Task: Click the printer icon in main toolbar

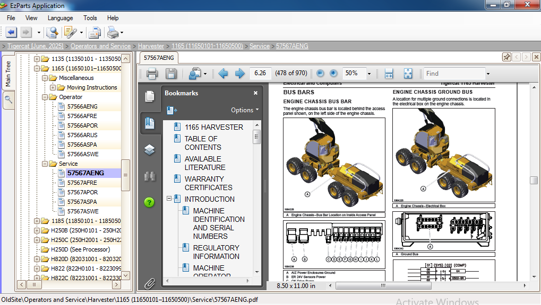Action: [x=113, y=32]
